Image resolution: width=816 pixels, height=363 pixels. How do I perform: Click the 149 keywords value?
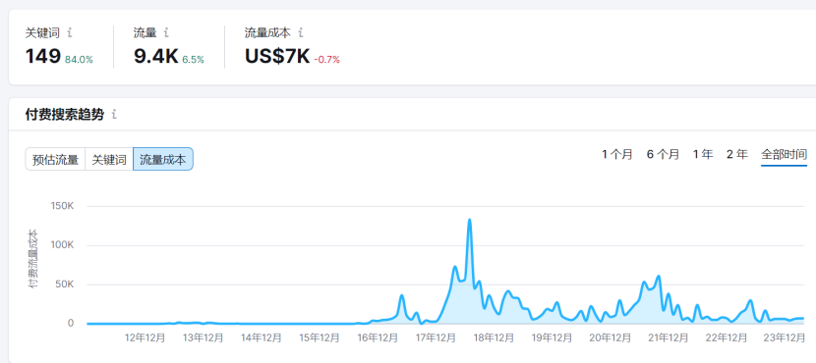(x=43, y=56)
